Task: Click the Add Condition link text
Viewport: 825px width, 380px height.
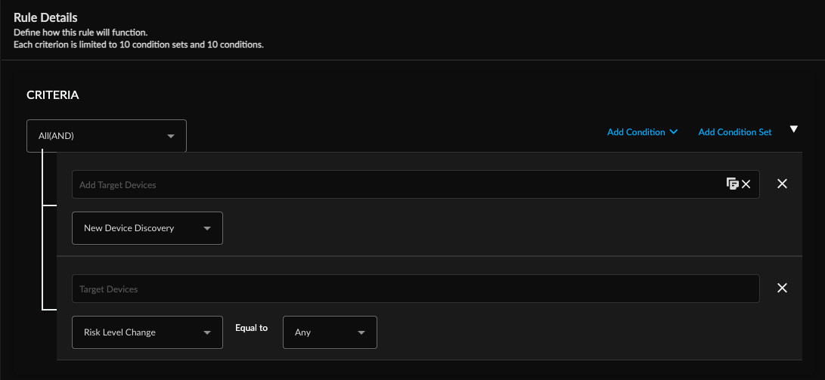Action: pyautogui.click(x=636, y=132)
